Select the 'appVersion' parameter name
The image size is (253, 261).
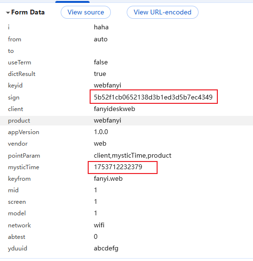pyautogui.click(x=24, y=132)
